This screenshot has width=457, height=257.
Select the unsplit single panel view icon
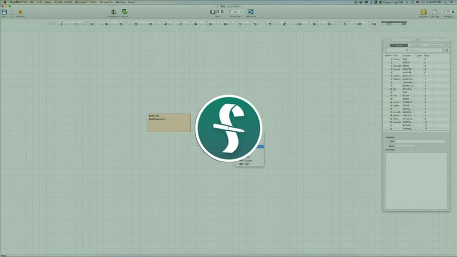coord(212,12)
